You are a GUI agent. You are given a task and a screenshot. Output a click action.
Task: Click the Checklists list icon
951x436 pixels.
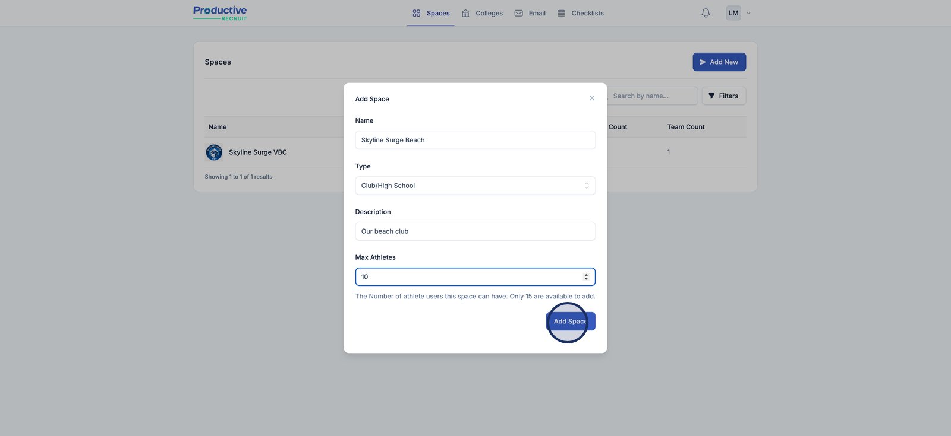point(561,13)
